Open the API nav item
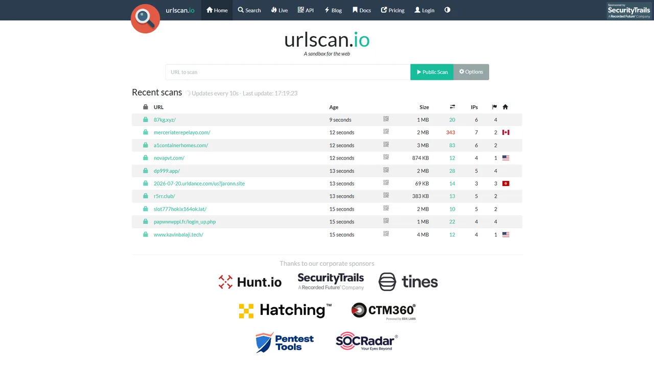654x368 pixels. click(306, 10)
